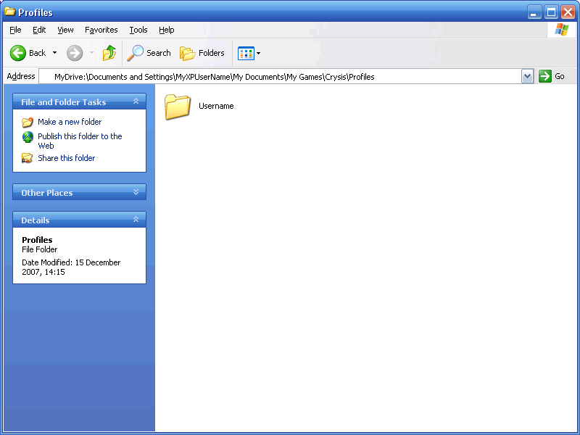
Task: Open the Edit menu
Action: point(39,30)
